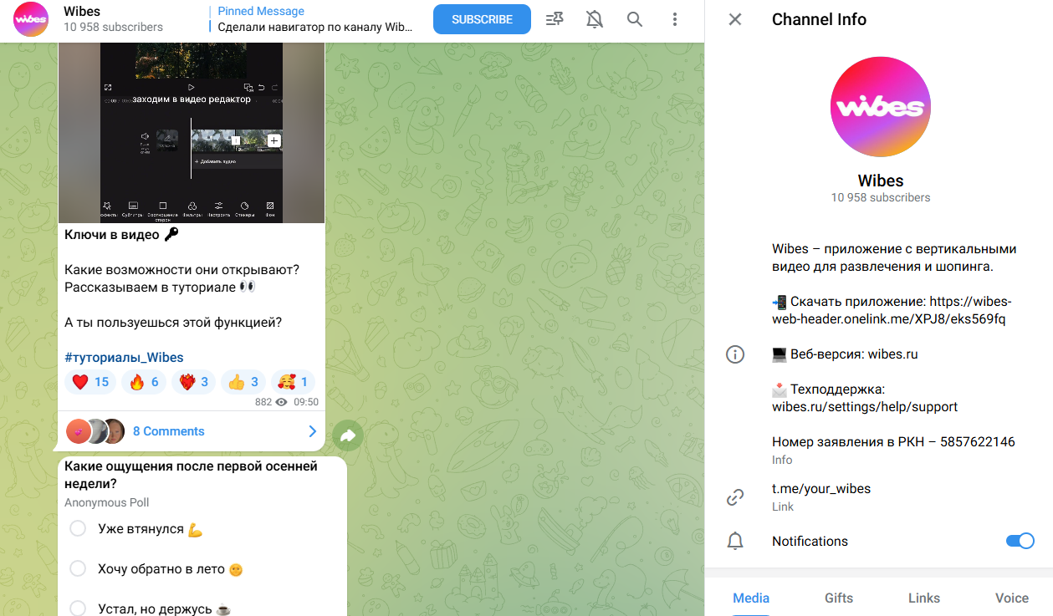
Task: Close the Channel Info panel
Action: [735, 19]
